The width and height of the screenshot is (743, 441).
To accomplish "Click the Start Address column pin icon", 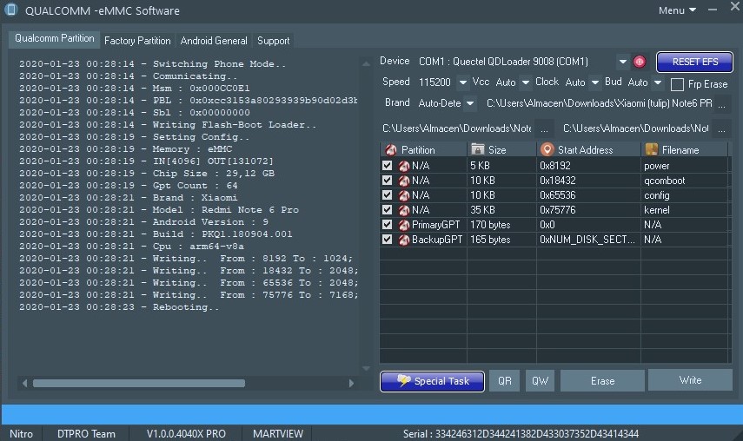I will tap(547, 149).
